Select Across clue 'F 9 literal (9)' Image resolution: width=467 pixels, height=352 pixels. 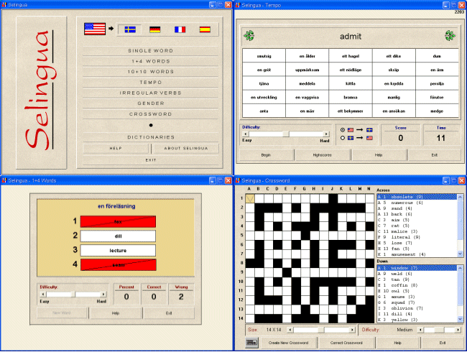(x=417, y=237)
